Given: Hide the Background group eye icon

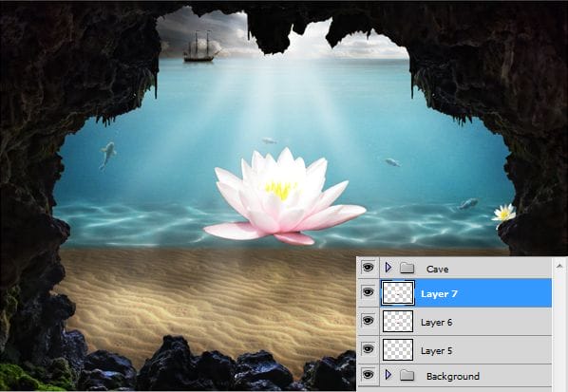Looking at the screenshot, I should click(368, 375).
